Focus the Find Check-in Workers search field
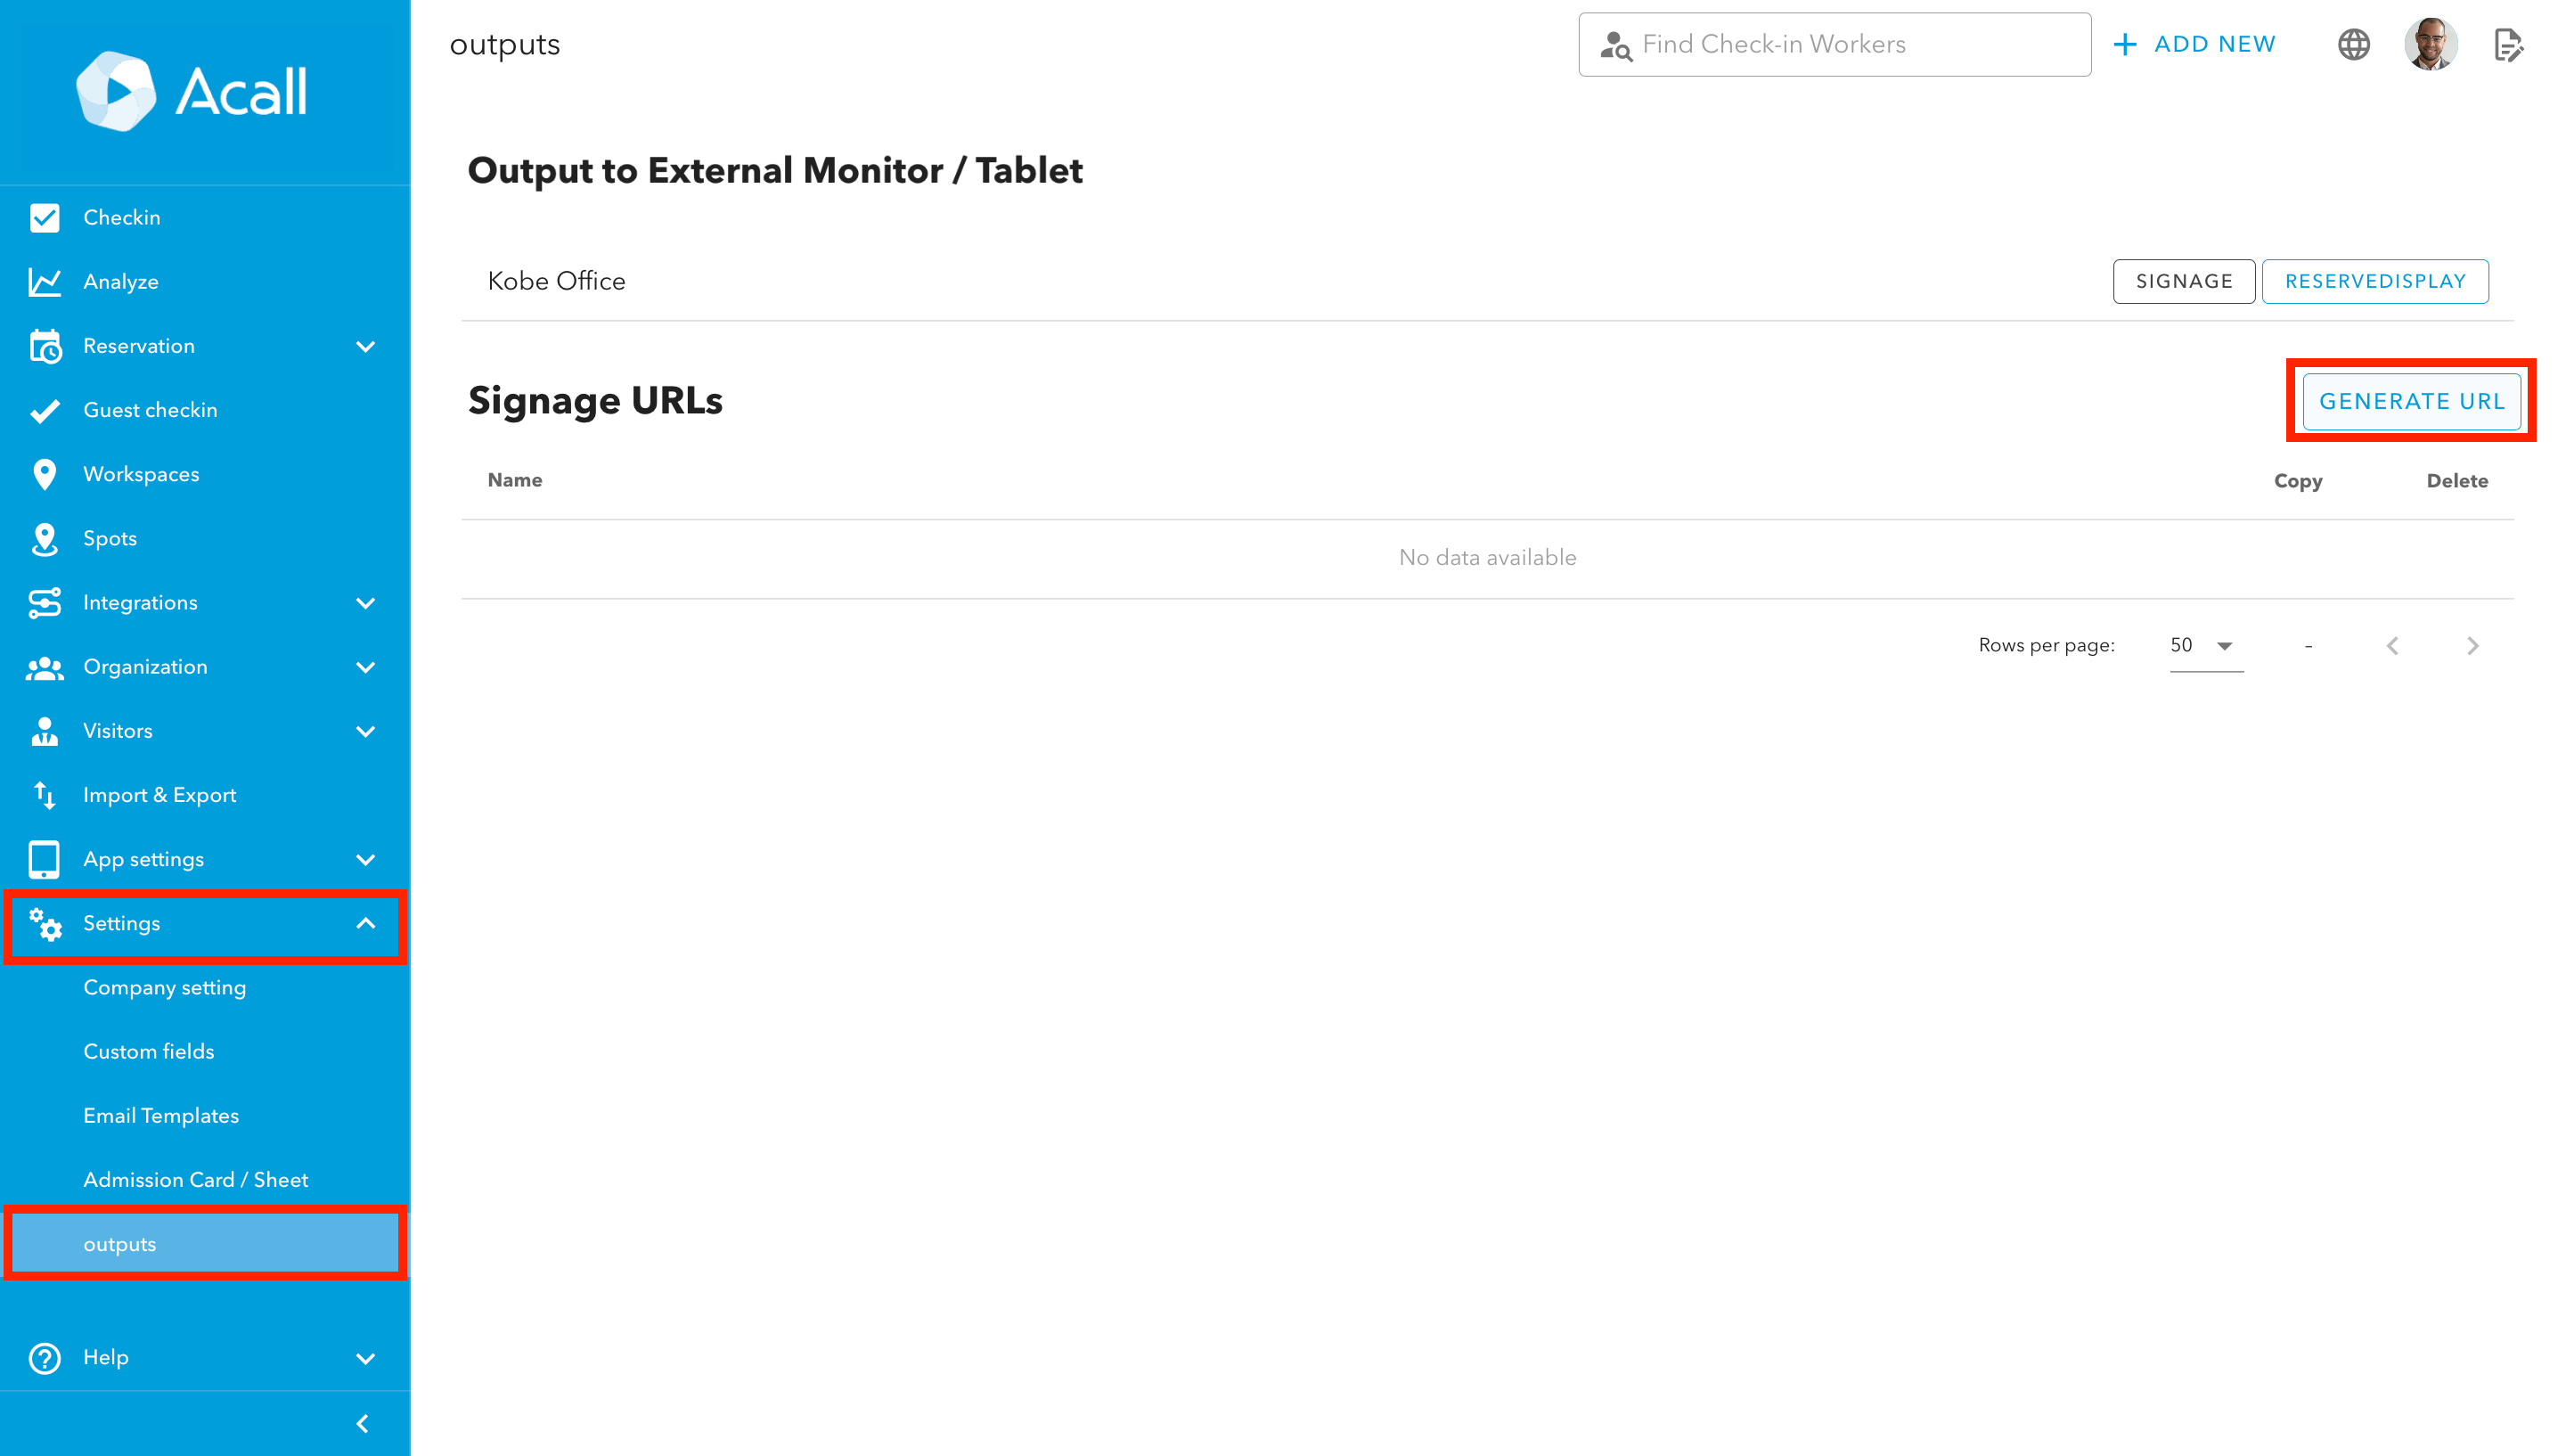 tap(1834, 45)
